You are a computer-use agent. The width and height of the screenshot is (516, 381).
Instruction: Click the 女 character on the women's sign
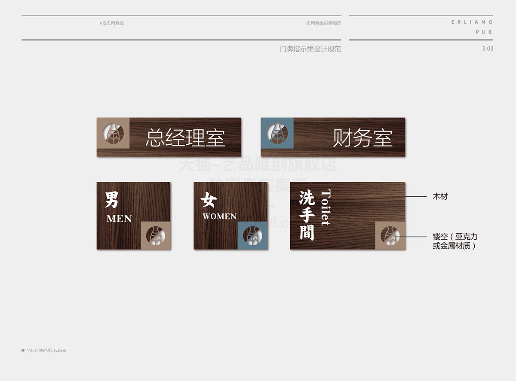click(209, 200)
